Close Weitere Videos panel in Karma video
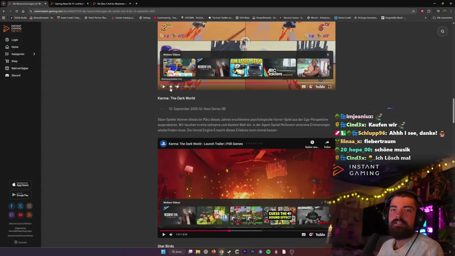 [328, 202]
